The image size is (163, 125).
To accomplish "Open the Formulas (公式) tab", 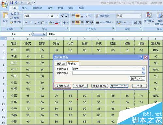I will tap(50, 8).
